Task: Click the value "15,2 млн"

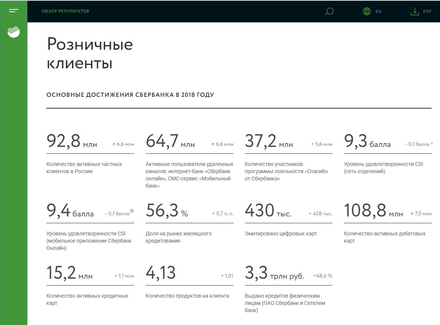Action: tap(70, 273)
